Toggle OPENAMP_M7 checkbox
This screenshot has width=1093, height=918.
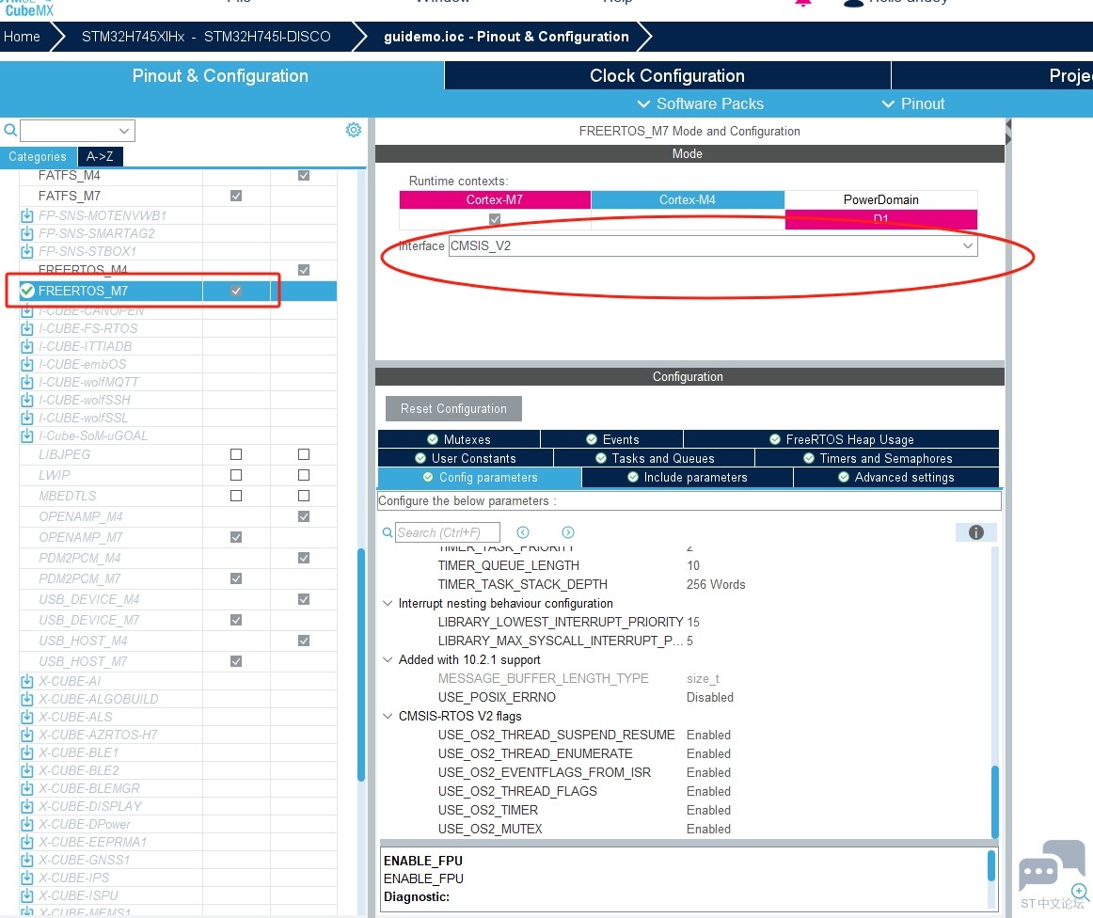[236, 537]
